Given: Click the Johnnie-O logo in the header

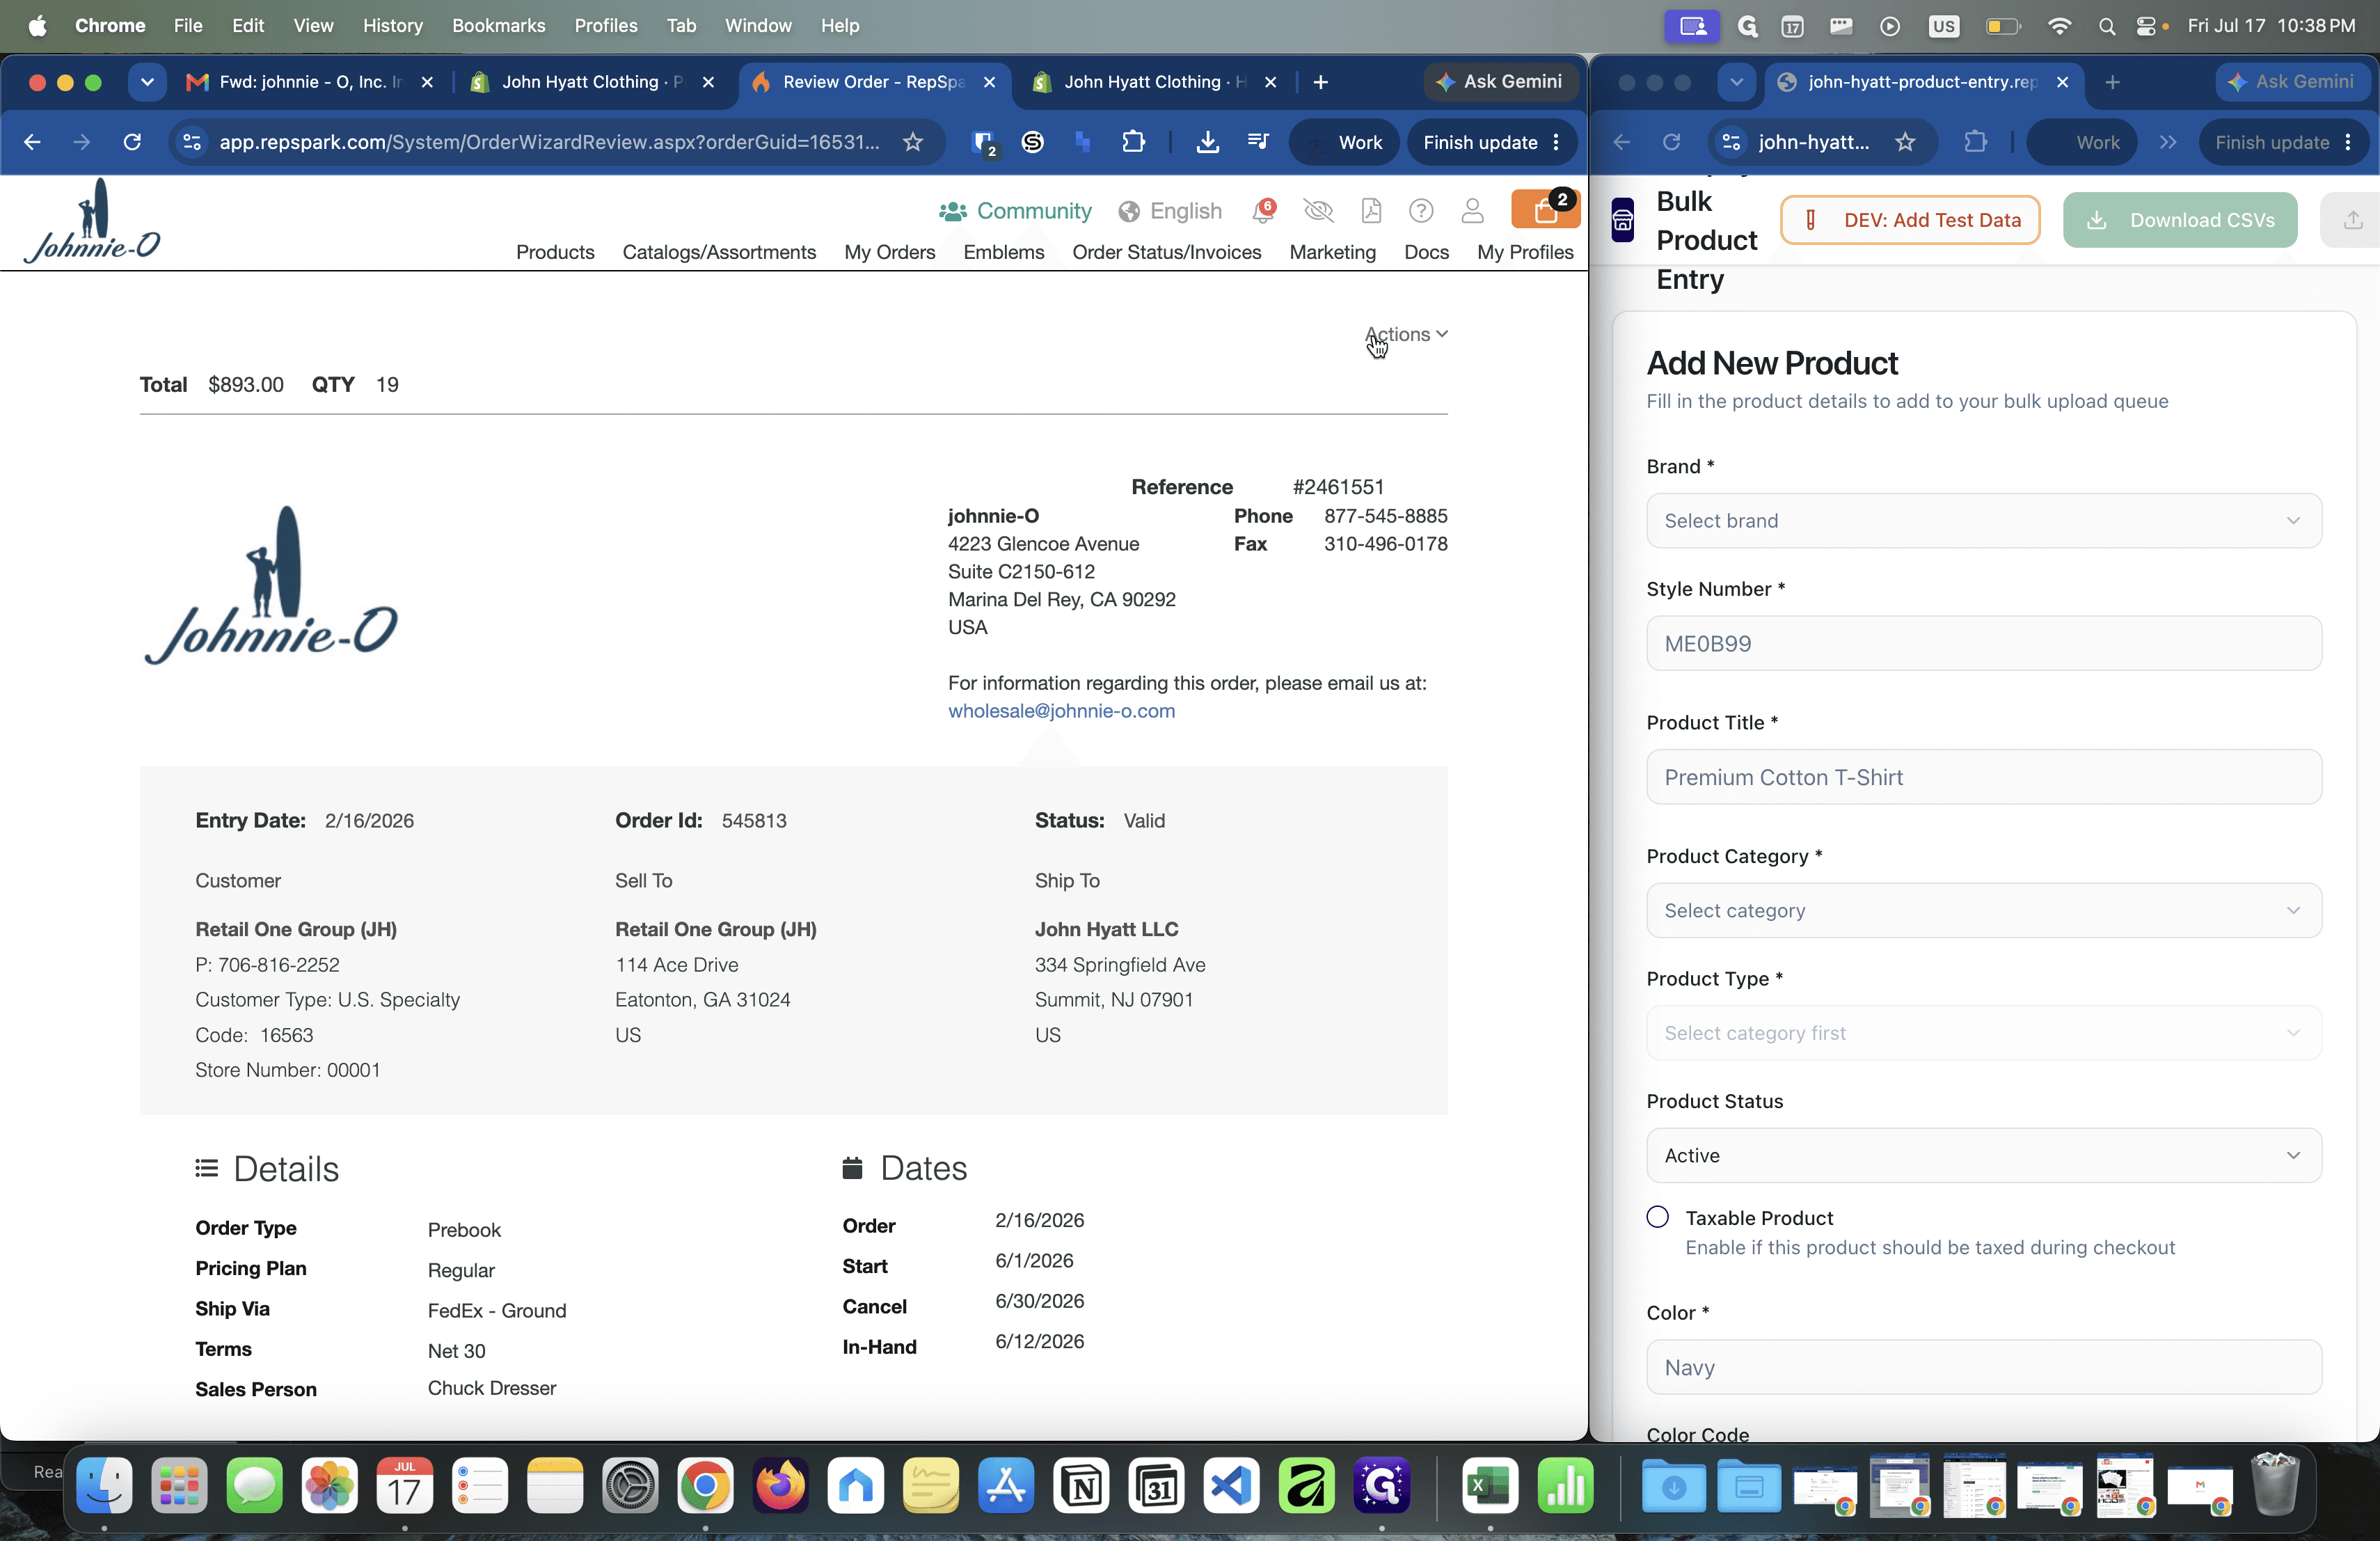Looking at the screenshot, I should (x=92, y=221).
